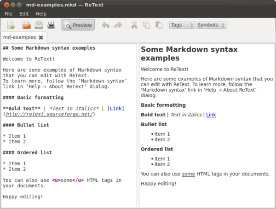Open the Edit menu
Viewport: 276px width, 209px height.
click(x=24, y=14)
